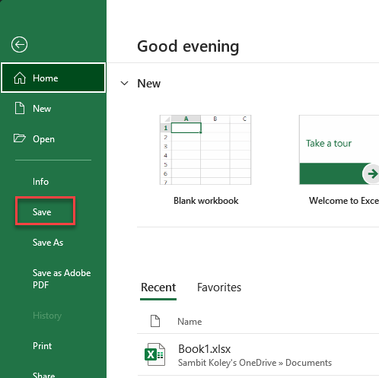Screen dimensions: 379x378
Task: Click the Book1.xlsx Excel file icon
Action: click(154, 354)
